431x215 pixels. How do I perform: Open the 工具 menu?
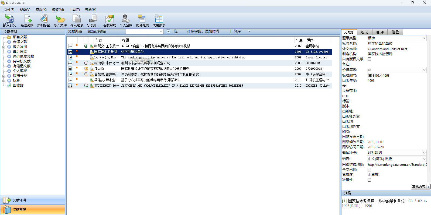point(74,10)
